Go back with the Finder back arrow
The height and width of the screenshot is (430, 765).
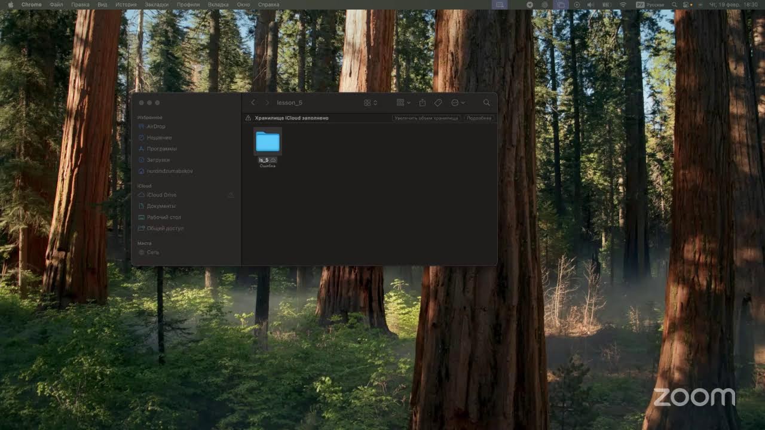click(x=253, y=103)
